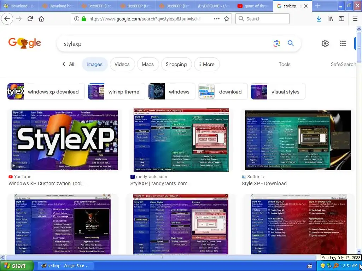
Task: Open the Library icon in toolbar
Action: click(x=330, y=19)
